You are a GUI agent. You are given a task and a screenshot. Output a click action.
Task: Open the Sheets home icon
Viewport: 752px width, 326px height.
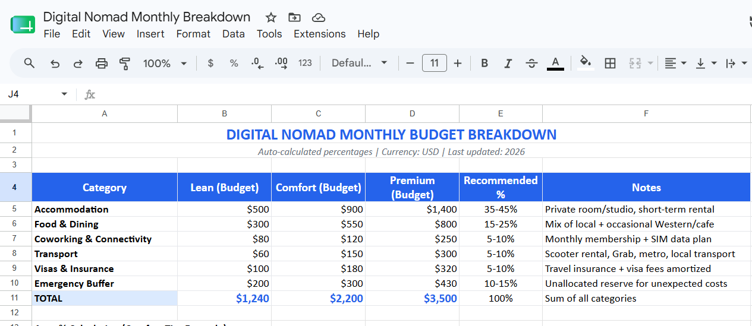tap(23, 25)
